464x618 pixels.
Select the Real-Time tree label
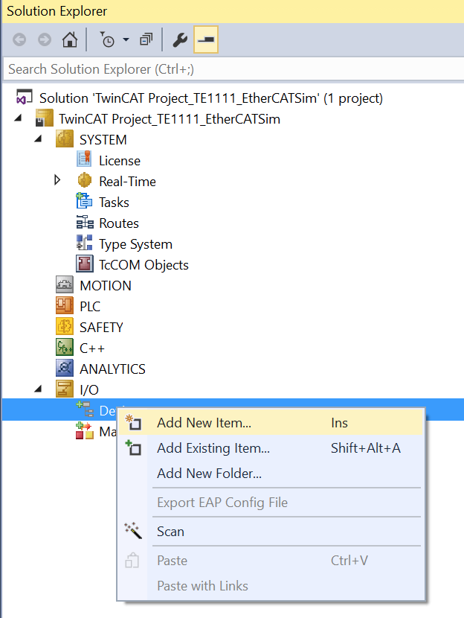[127, 181]
